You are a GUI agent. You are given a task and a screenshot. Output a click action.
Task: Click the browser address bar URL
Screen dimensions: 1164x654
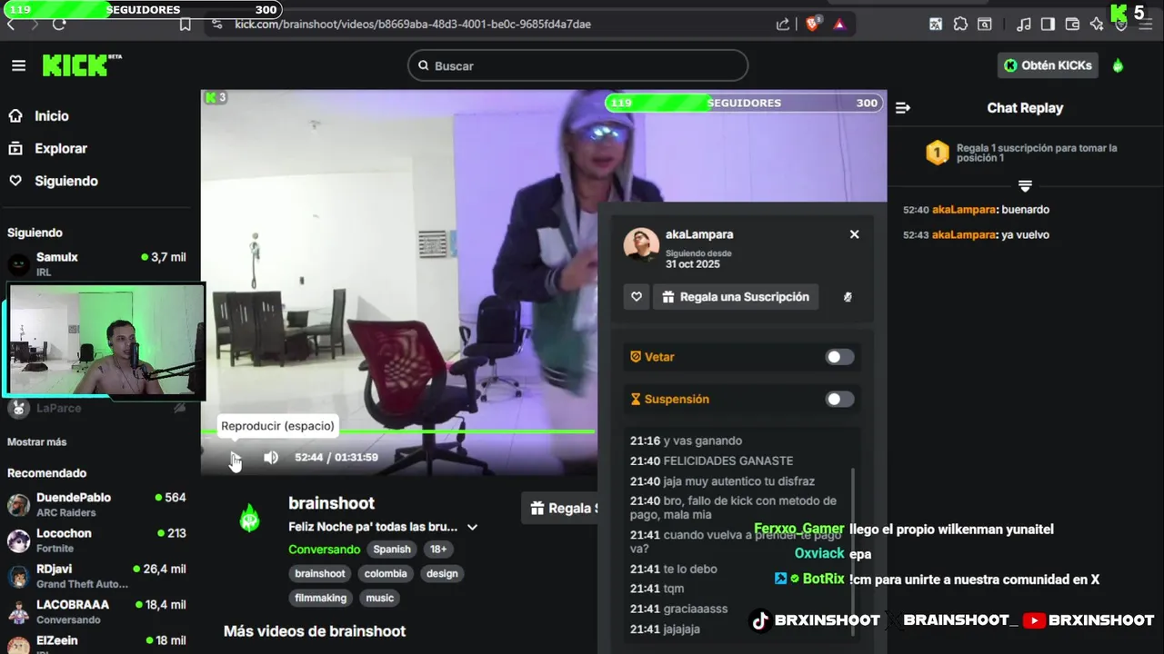coord(413,25)
